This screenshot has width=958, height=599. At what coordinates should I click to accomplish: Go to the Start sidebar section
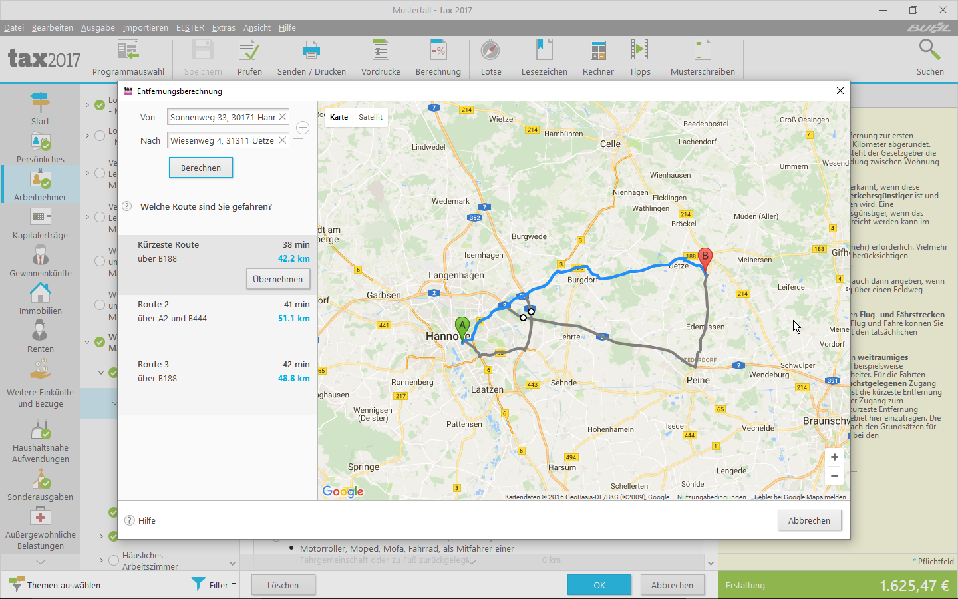[x=40, y=108]
